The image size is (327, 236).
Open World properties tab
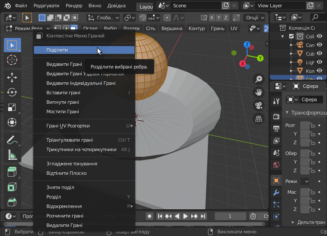[276, 165]
